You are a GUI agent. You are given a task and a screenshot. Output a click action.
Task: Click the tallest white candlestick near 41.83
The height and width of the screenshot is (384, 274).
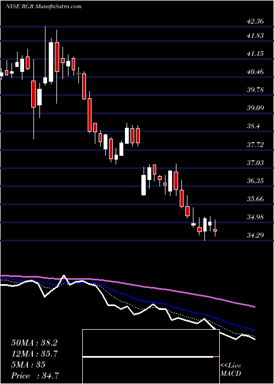(51, 61)
